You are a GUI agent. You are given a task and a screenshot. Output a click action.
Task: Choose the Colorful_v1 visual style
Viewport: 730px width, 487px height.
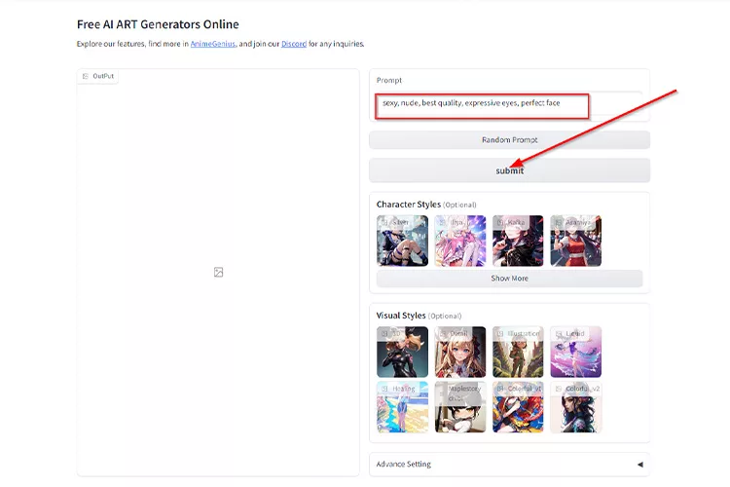click(x=518, y=407)
